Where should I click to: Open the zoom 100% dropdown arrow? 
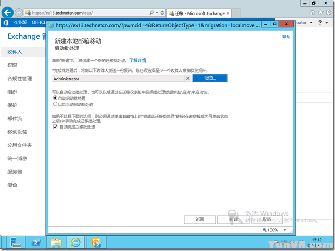[x=285, y=230]
